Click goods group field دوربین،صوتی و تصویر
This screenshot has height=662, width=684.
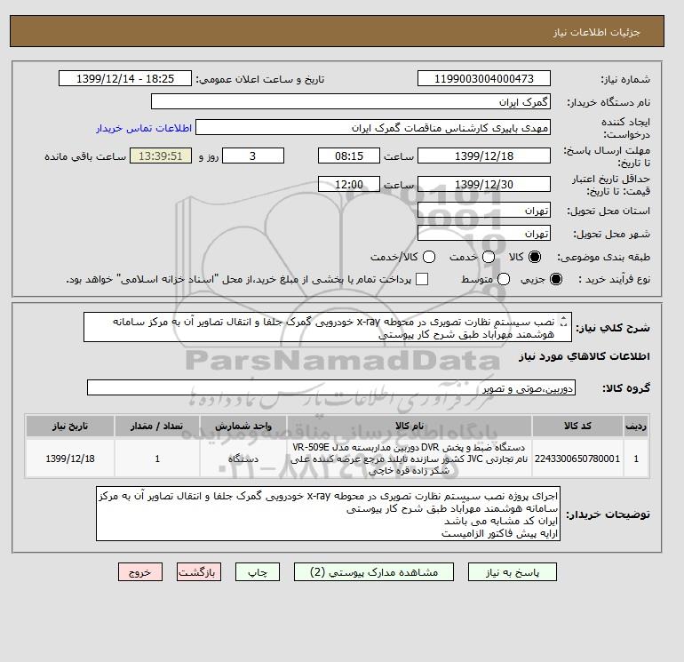point(331,387)
